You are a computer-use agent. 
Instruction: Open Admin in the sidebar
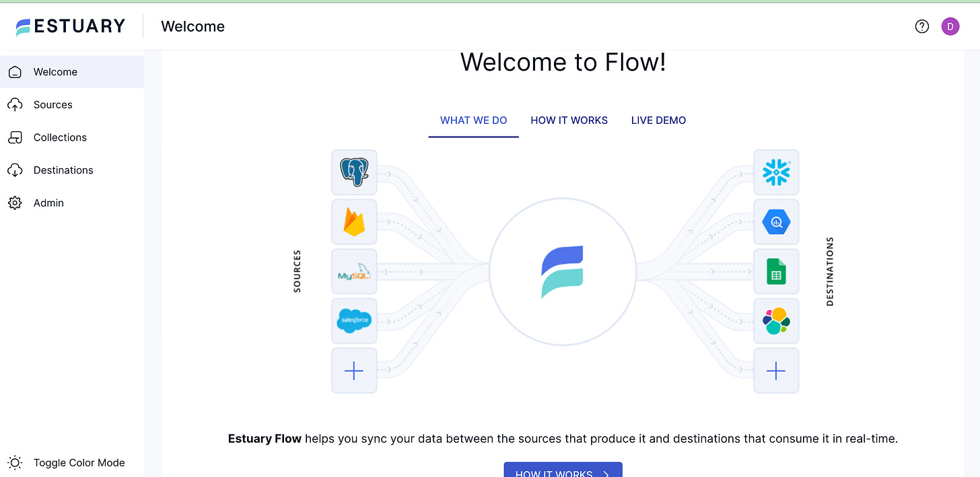pyautogui.click(x=72, y=203)
